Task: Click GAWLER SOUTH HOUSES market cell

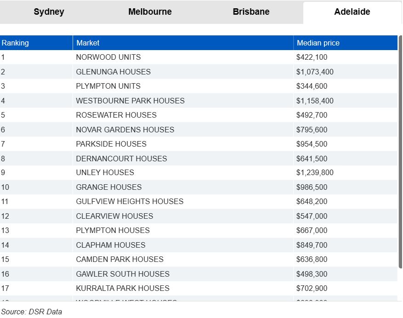Action: (x=123, y=274)
